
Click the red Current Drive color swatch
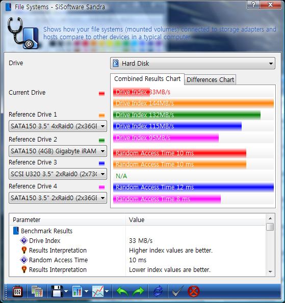101,94
